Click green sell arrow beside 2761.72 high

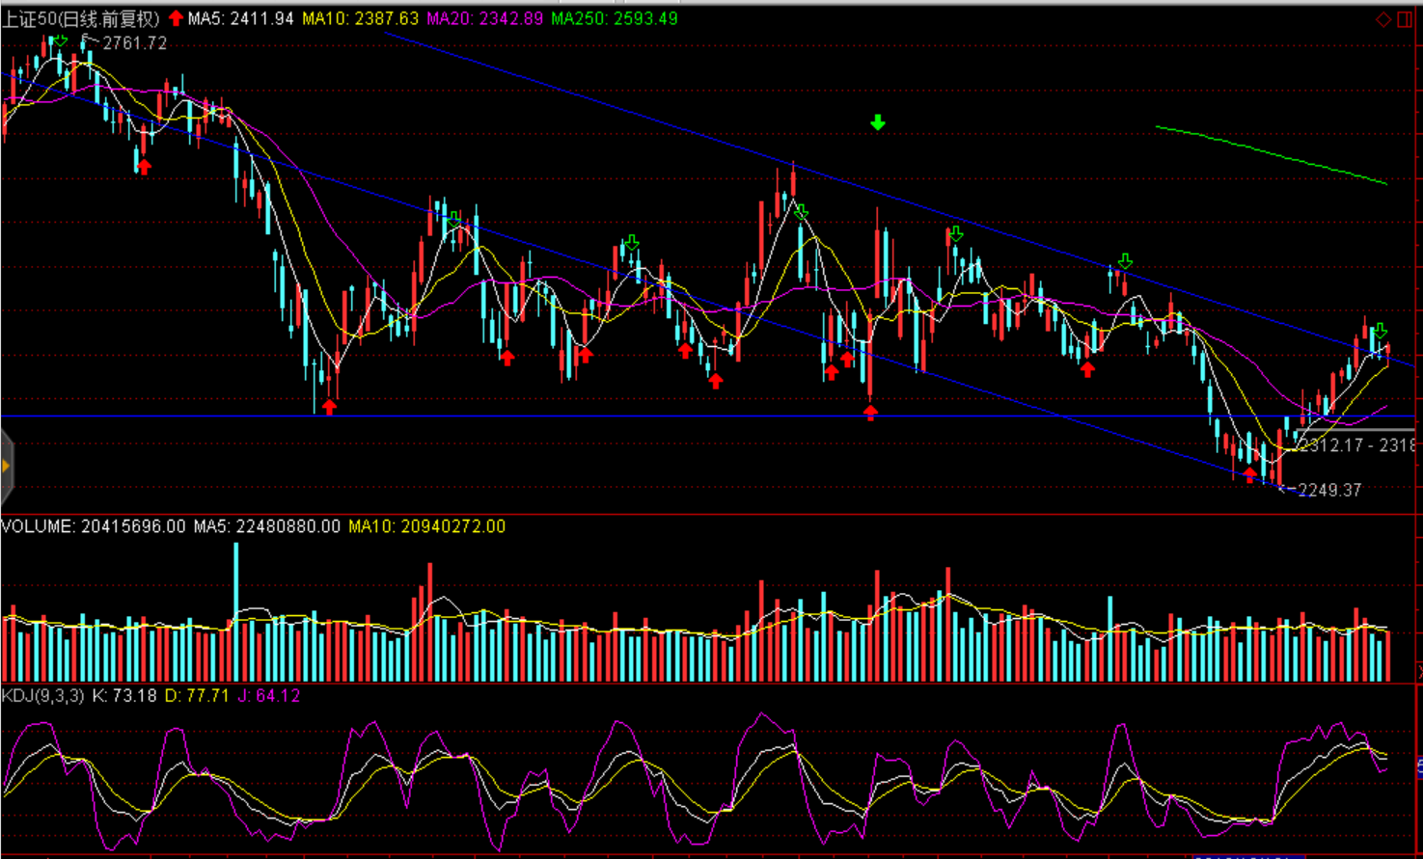pyautogui.click(x=61, y=40)
